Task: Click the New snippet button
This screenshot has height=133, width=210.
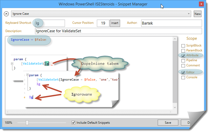Action: click(198, 14)
